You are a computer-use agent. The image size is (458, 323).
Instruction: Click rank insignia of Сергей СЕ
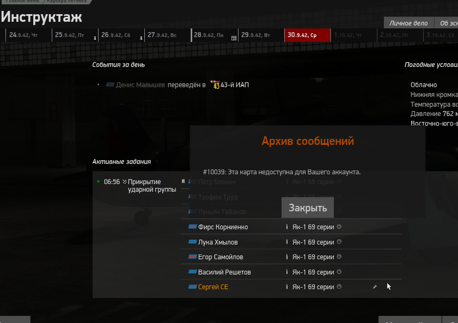pyautogui.click(x=192, y=287)
